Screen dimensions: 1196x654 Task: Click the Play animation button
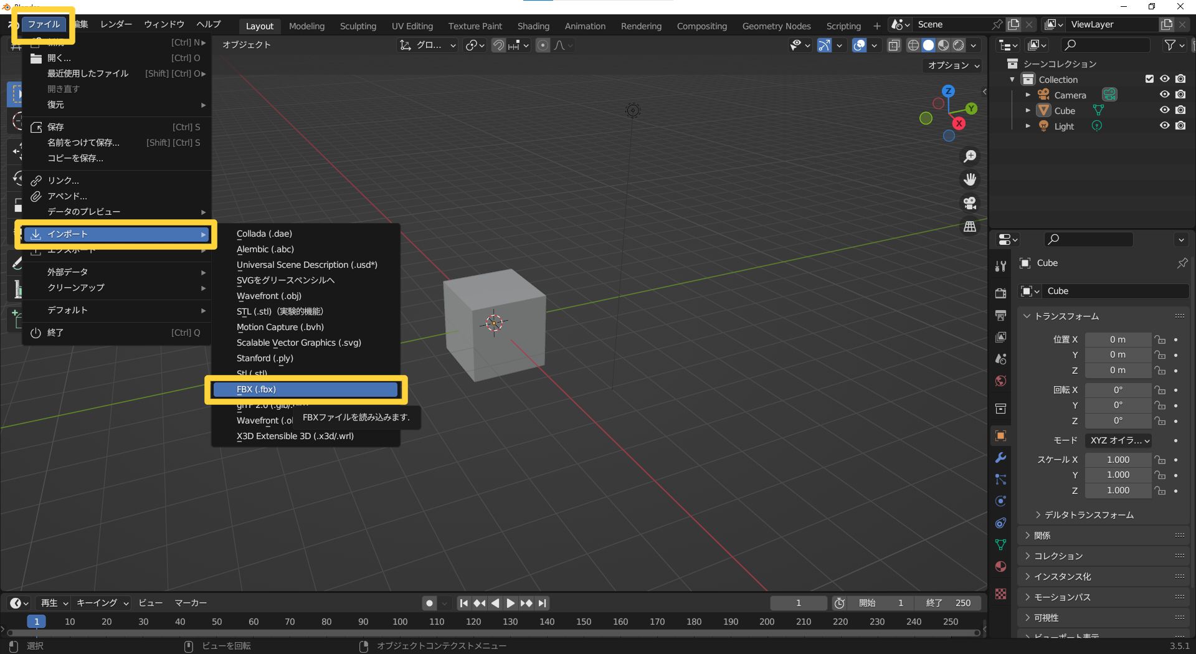tap(511, 603)
